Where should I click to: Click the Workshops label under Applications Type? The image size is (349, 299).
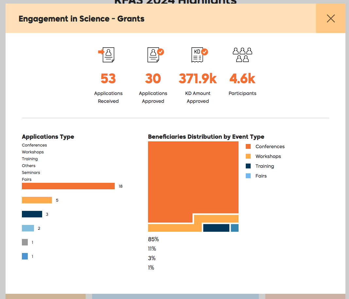point(33,152)
